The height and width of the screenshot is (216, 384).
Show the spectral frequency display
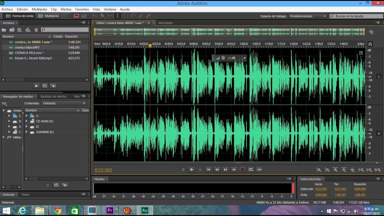pos(76,16)
